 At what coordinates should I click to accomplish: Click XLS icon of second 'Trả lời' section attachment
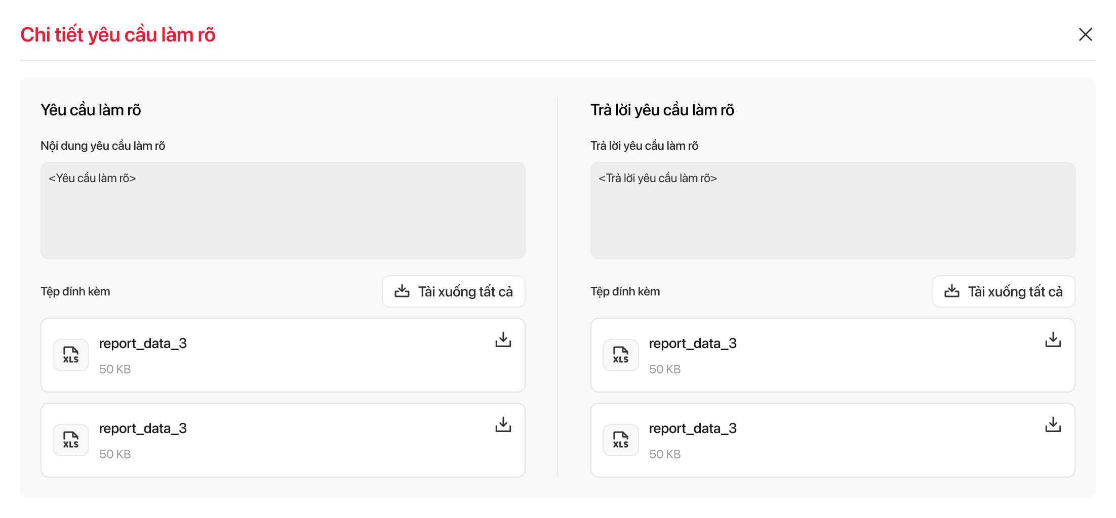click(621, 440)
